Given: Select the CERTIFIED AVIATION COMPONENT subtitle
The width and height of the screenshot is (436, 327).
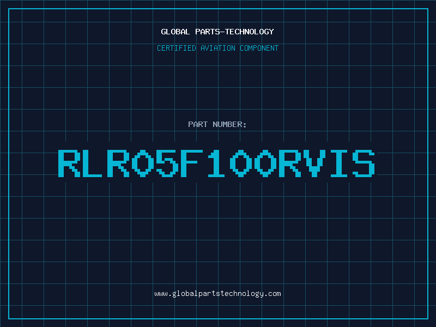Looking at the screenshot, I should [x=217, y=48].
